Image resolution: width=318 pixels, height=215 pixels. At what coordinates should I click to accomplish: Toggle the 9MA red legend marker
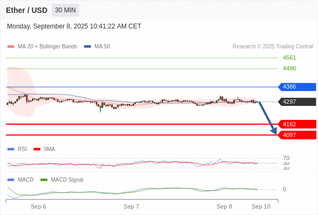point(37,149)
